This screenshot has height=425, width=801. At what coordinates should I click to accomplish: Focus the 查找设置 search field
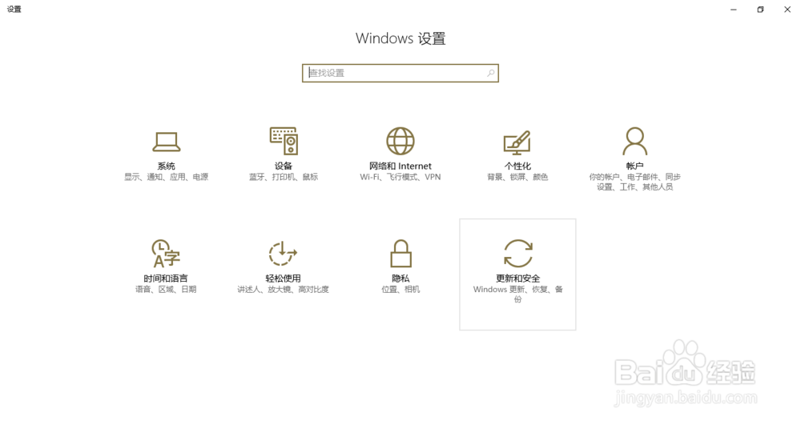(400, 73)
